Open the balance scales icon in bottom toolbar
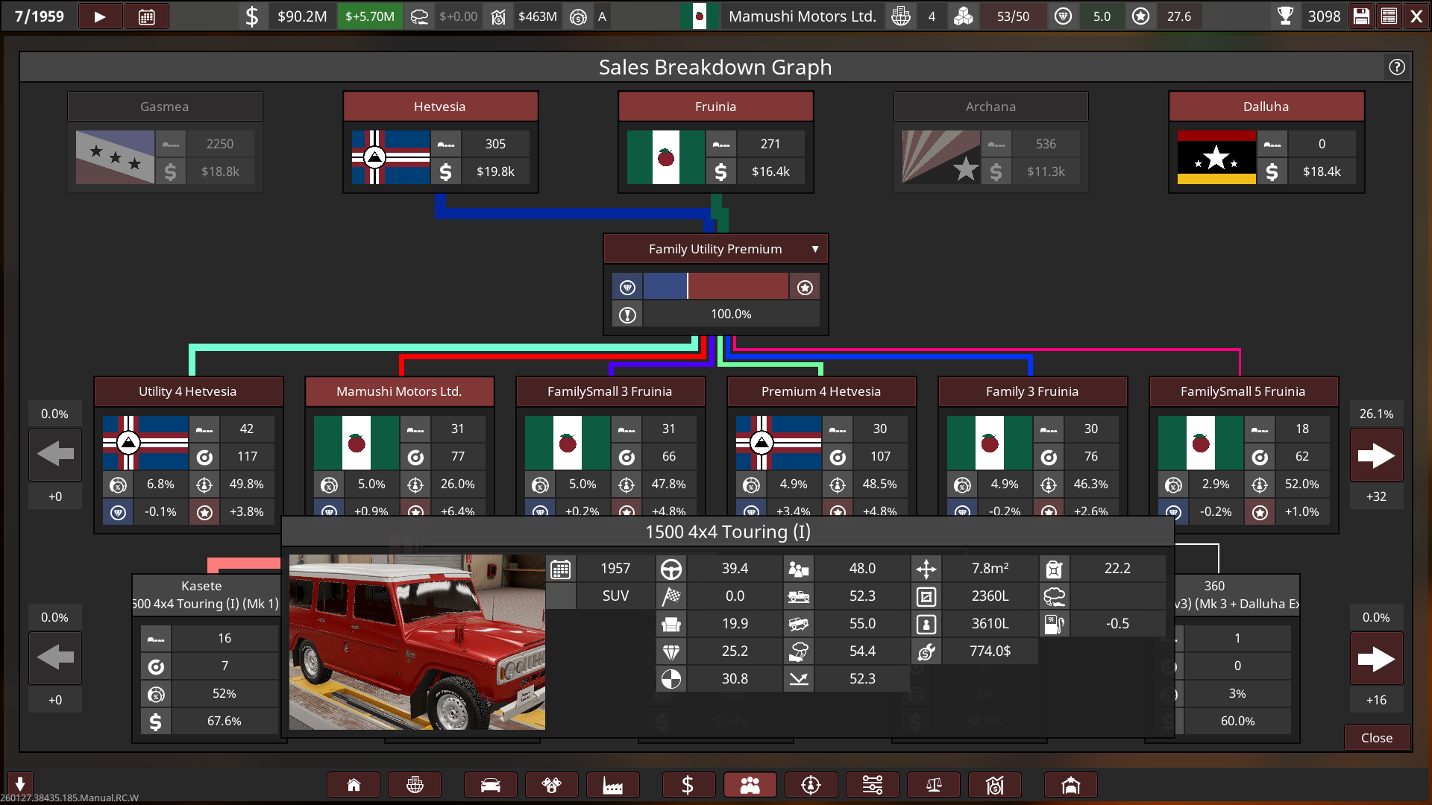Image resolution: width=1432 pixels, height=805 pixels. [x=933, y=785]
